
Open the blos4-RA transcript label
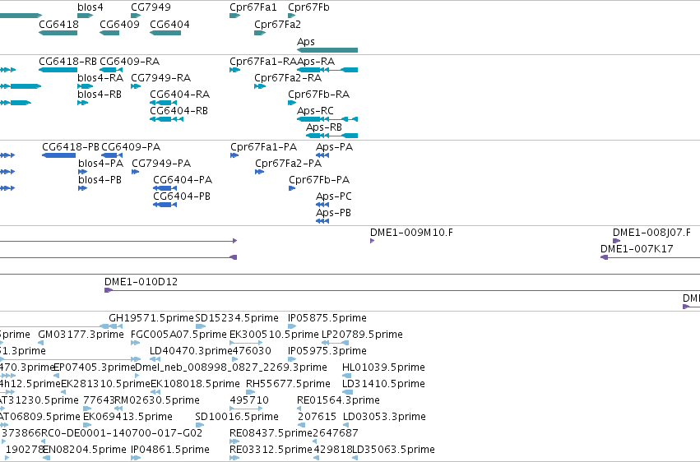100,77
